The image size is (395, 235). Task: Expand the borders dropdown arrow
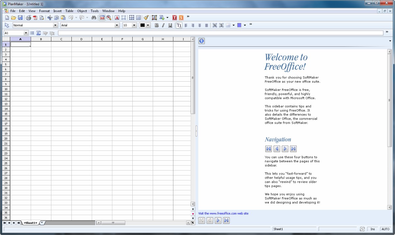point(233,25)
